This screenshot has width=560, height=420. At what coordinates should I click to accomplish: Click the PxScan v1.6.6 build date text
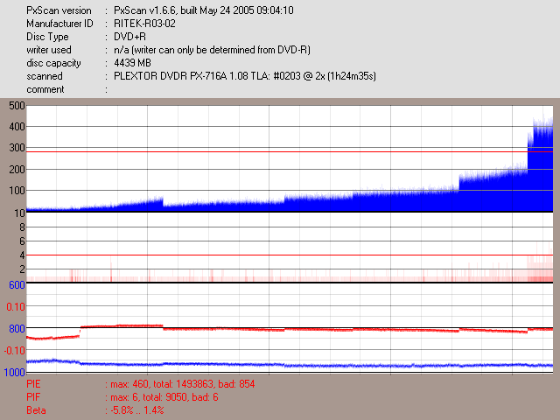pos(204,10)
